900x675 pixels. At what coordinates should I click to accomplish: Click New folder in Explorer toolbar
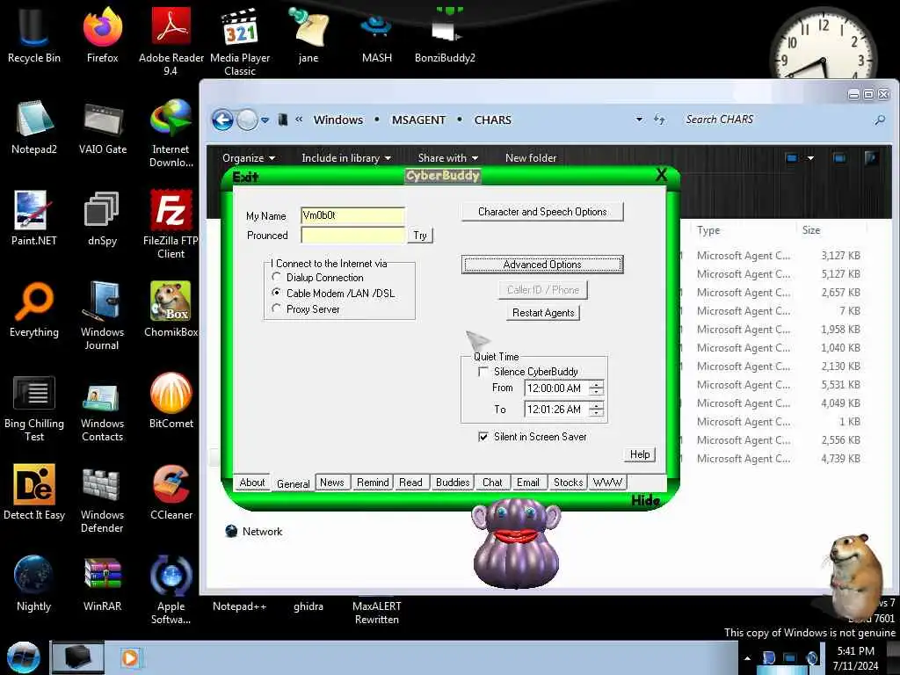(531, 158)
